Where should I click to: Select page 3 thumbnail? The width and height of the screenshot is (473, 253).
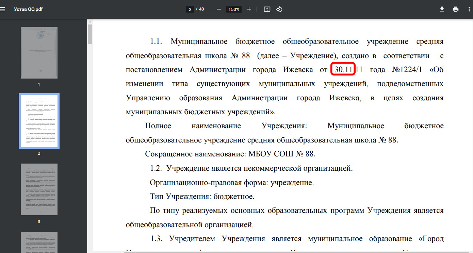click(x=39, y=189)
